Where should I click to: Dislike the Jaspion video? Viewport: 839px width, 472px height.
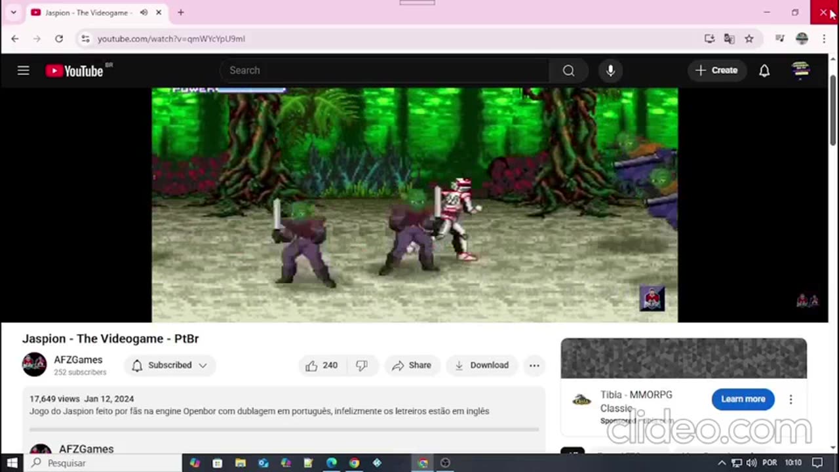click(362, 365)
